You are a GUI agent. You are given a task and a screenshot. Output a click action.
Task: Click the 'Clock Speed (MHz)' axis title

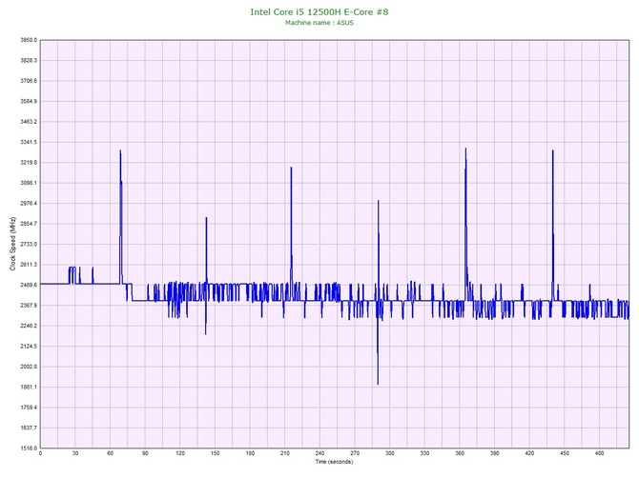pyautogui.click(x=12, y=244)
